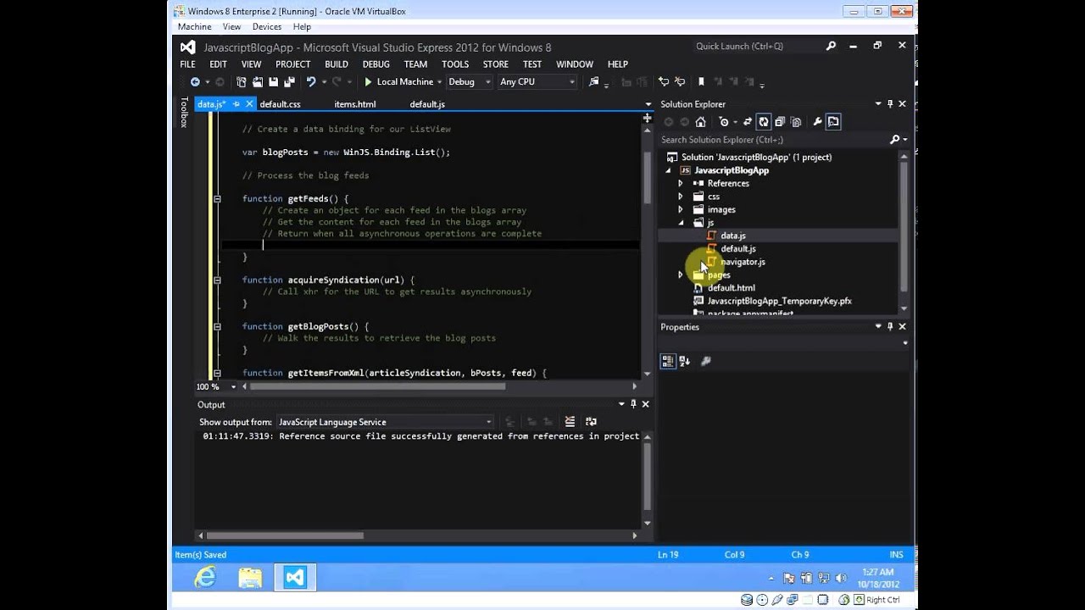Open the FILE menu
The width and height of the screenshot is (1085, 610).
[x=187, y=64]
